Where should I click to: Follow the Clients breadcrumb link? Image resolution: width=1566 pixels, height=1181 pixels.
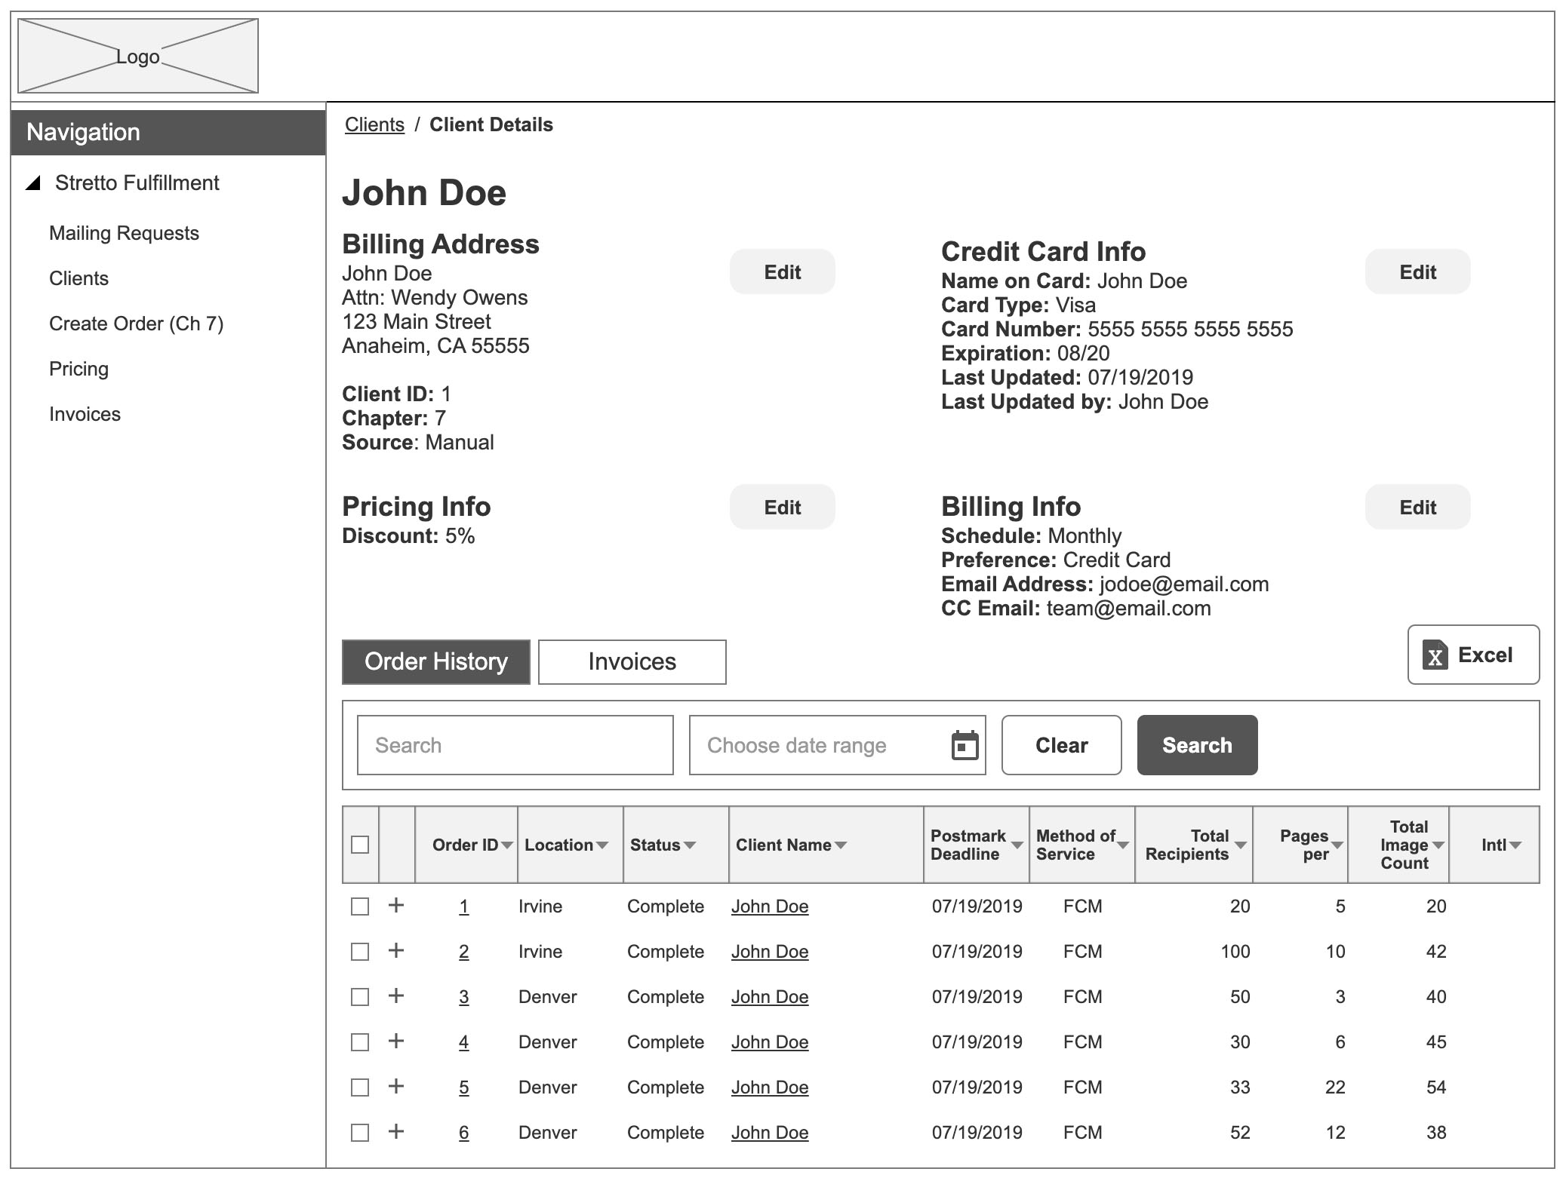374,124
